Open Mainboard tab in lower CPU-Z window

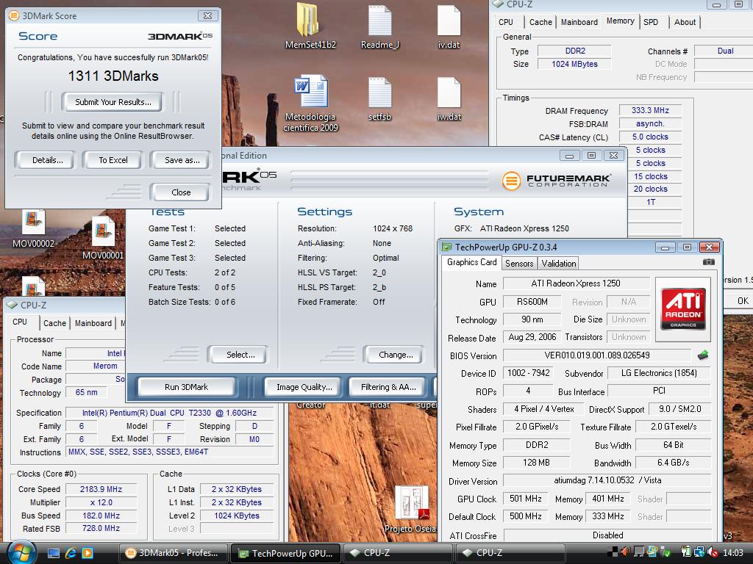click(93, 323)
